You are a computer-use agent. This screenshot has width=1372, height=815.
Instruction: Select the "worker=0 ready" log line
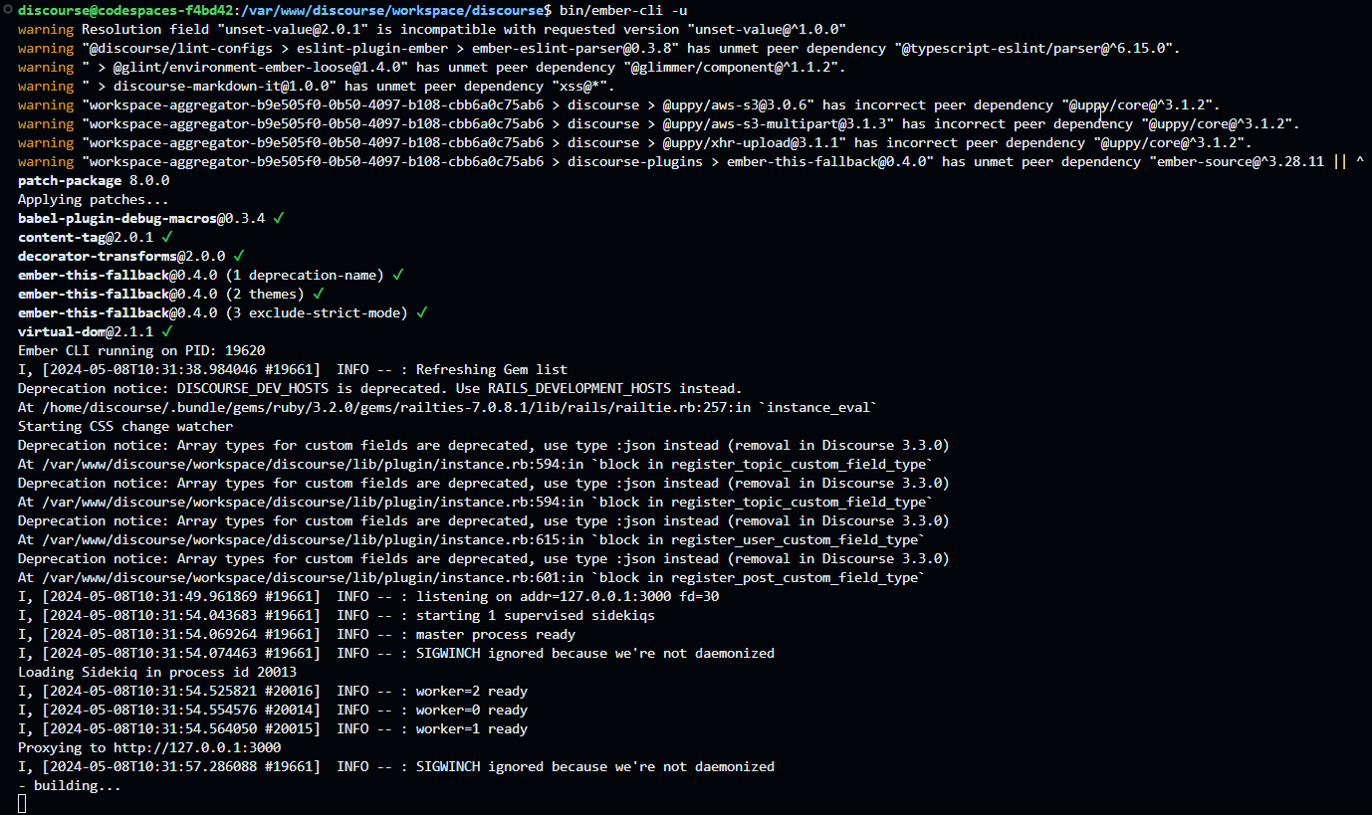click(273, 710)
